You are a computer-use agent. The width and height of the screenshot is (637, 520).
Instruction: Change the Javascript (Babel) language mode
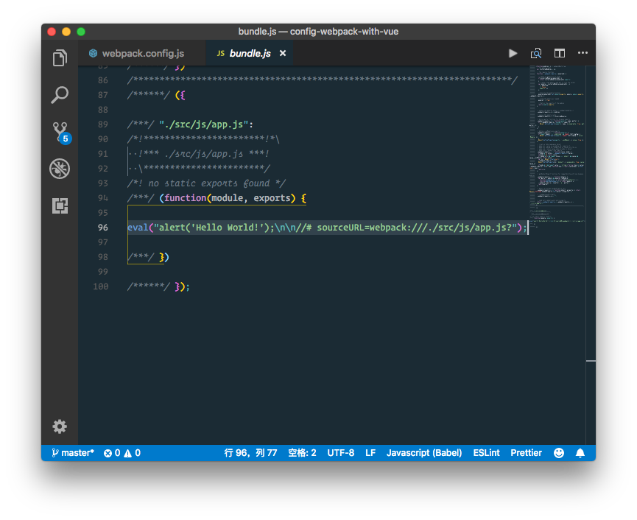pos(424,453)
